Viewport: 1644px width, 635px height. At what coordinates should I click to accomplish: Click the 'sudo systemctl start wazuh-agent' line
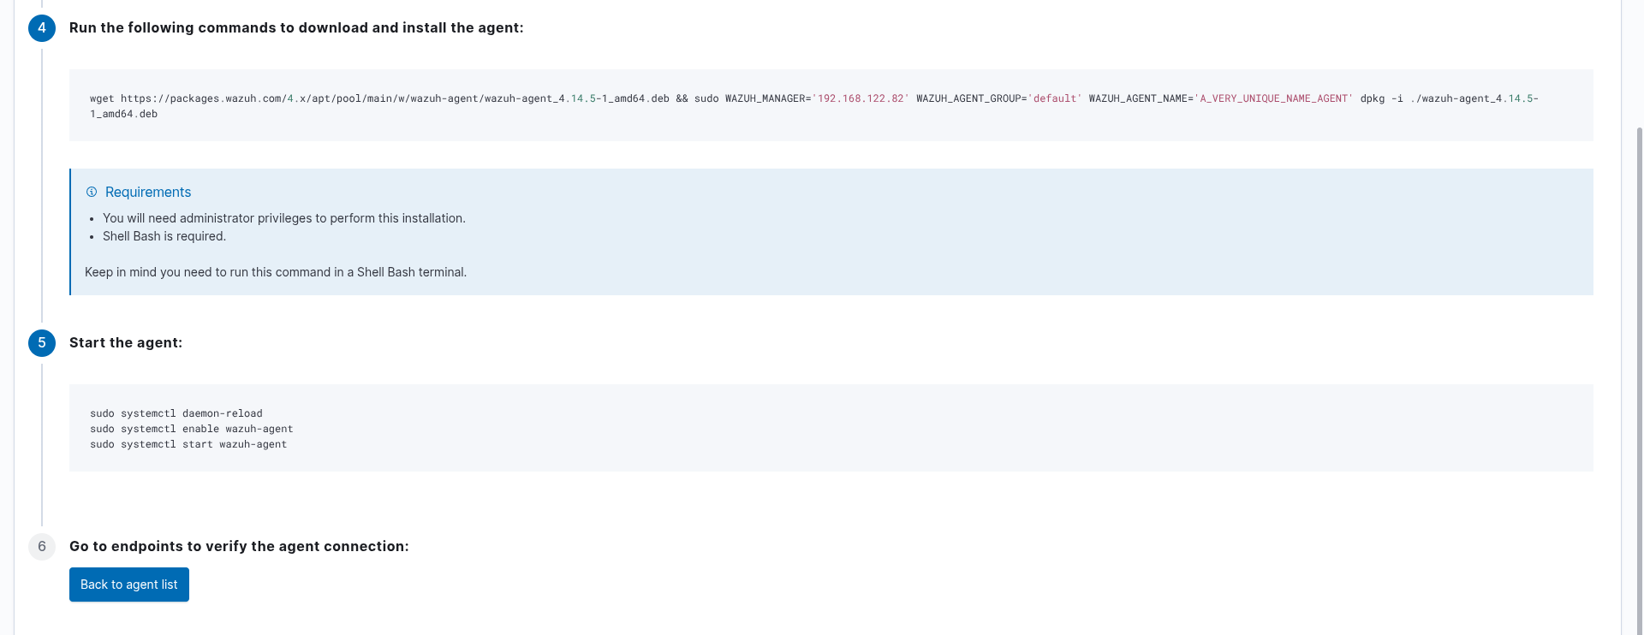[188, 444]
